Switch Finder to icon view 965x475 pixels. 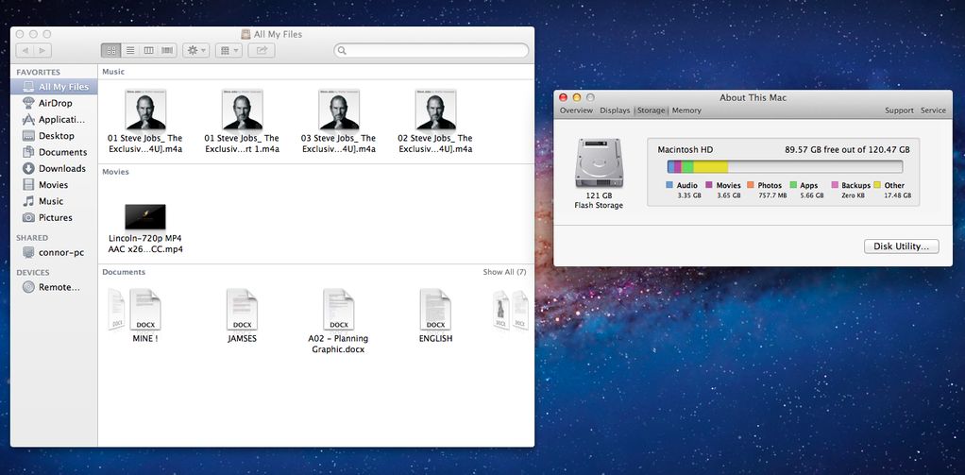coord(111,50)
